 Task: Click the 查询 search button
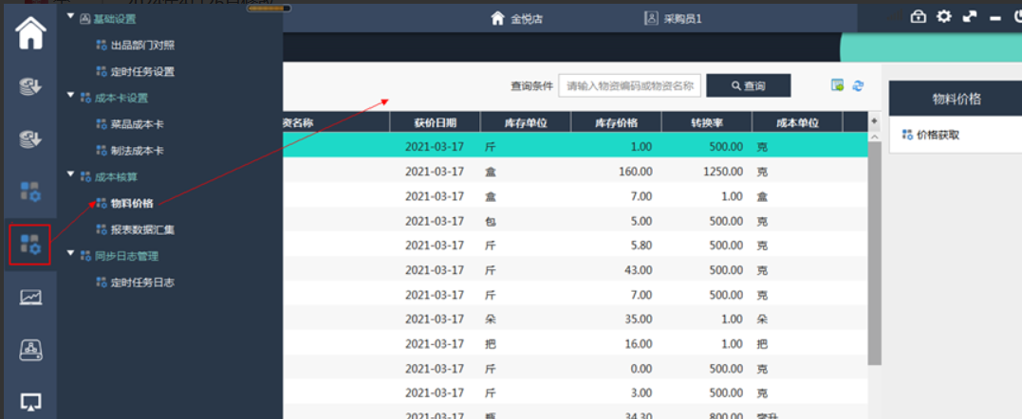pyautogui.click(x=748, y=85)
